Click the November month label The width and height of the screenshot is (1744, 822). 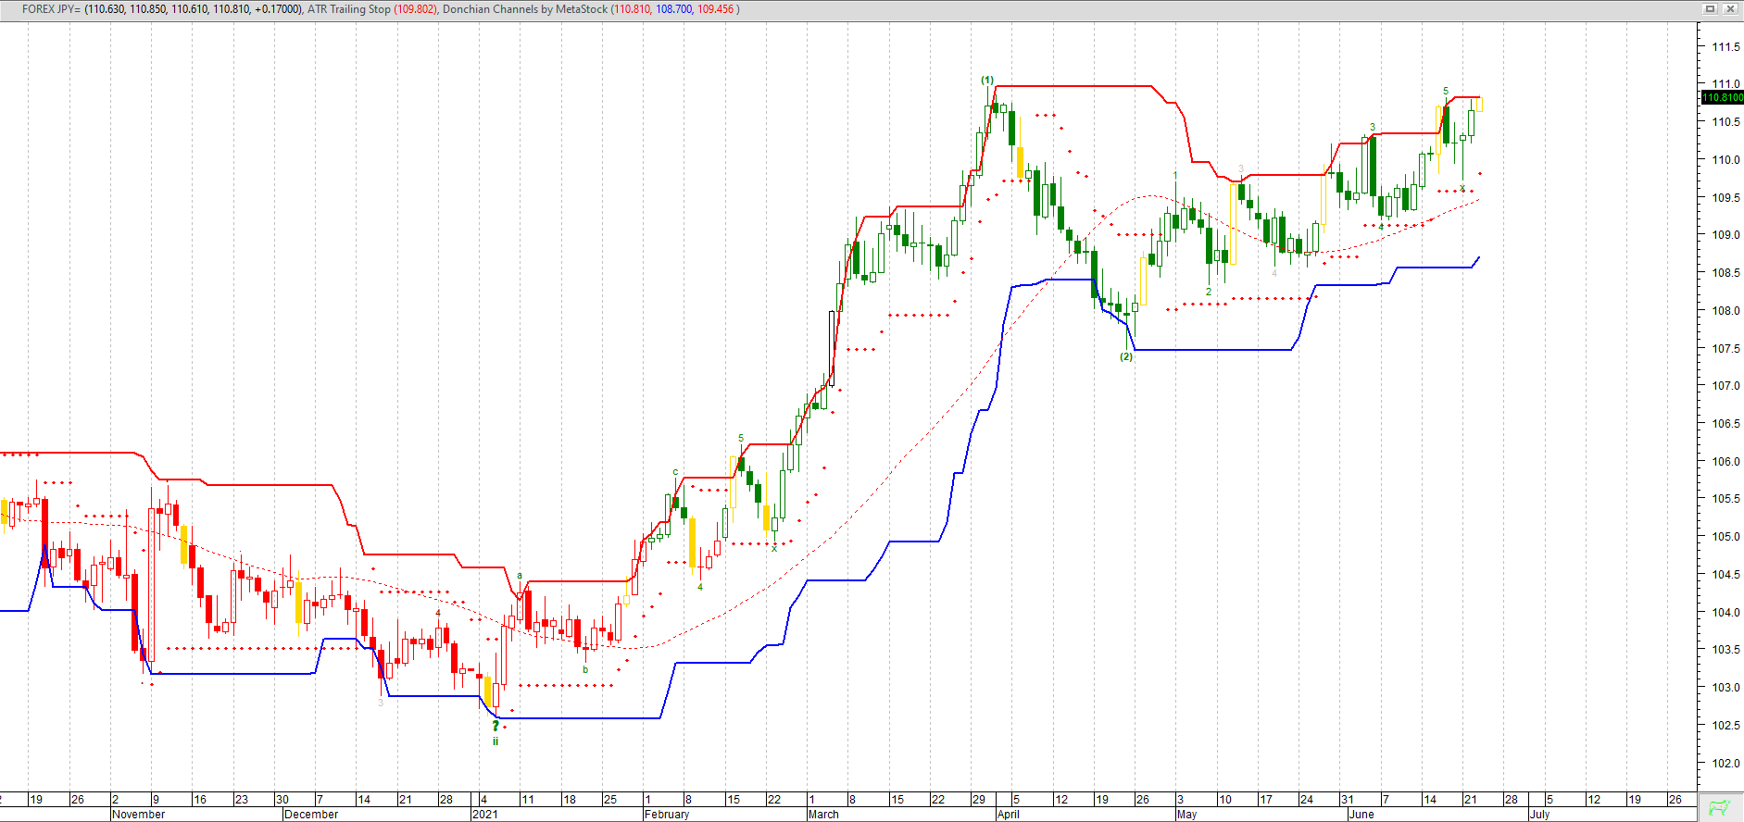138,815
